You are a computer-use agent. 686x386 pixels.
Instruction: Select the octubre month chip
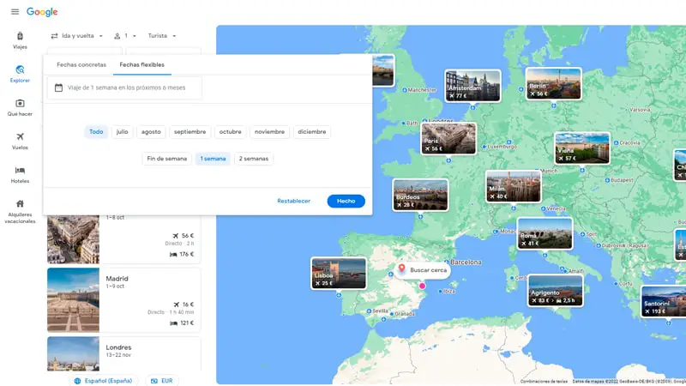pos(230,132)
